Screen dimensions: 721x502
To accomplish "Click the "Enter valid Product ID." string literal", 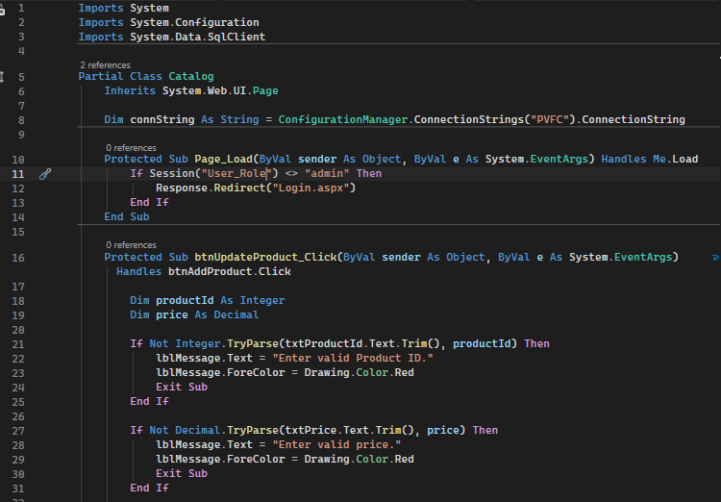I will tap(352, 358).
